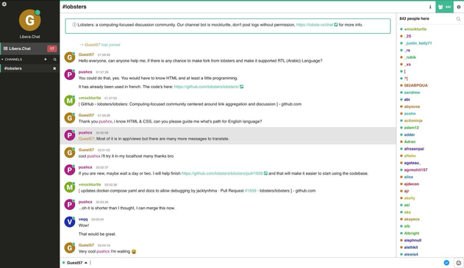Click the 02:04:19 timestamp on Guest57's message
464x268 pixels.
(104, 245)
